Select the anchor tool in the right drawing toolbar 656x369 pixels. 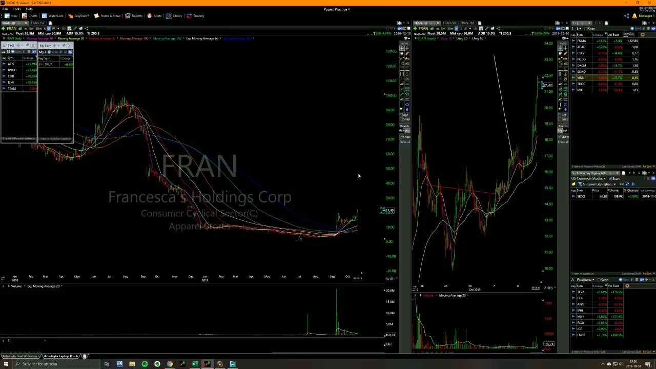click(x=565, y=73)
